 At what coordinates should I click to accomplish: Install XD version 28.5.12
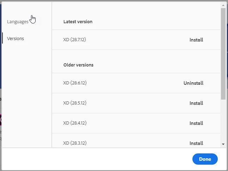click(196, 103)
